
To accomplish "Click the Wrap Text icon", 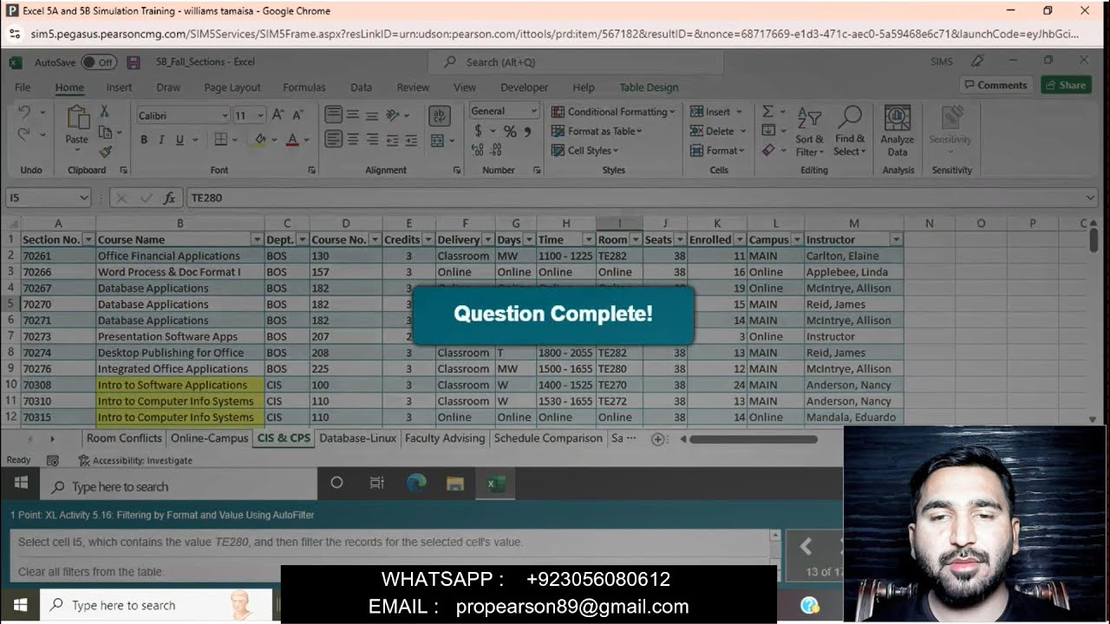I will (440, 115).
